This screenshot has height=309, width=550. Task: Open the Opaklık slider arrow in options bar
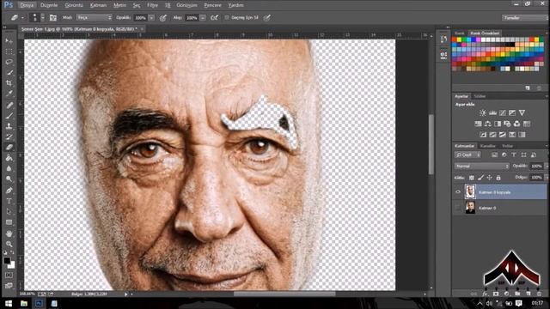tap(151, 17)
